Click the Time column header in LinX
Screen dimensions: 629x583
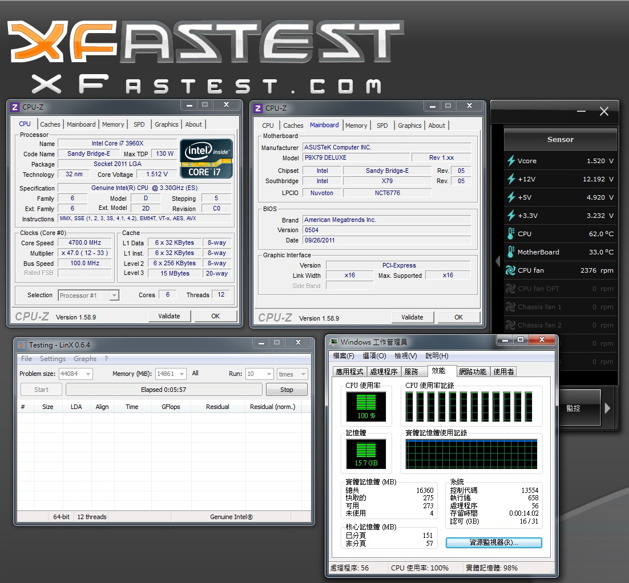[132, 407]
